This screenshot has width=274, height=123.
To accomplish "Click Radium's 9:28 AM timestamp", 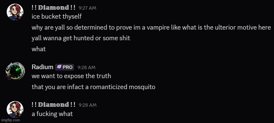I will pos(86,67).
